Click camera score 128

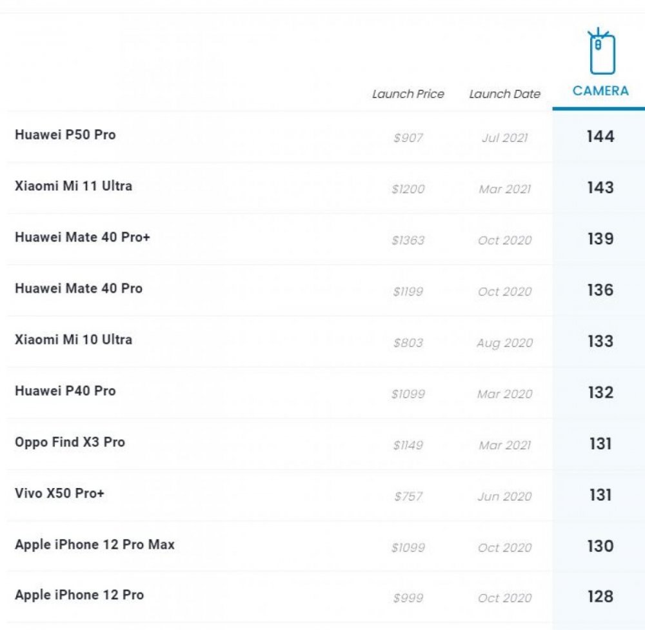pyautogui.click(x=600, y=597)
